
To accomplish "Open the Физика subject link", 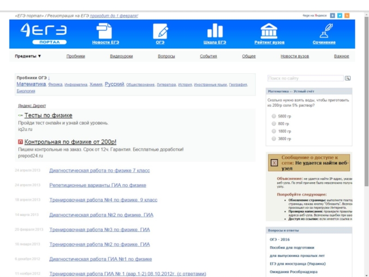I will pyautogui.click(x=55, y=84).
